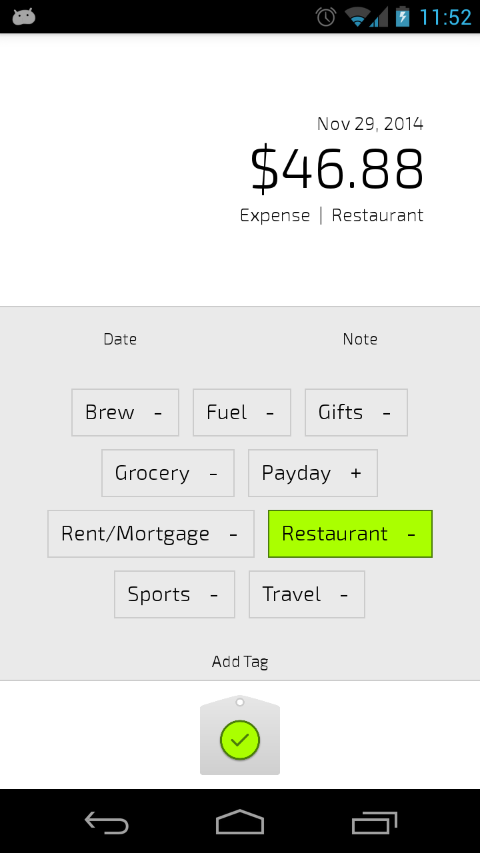Select the Brew expense tag
The width and height of the screenshot is (480, 853).
point(125,413)
